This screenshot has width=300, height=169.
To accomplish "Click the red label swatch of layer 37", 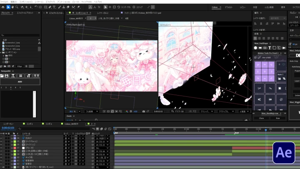I will [x=15, y=148].
